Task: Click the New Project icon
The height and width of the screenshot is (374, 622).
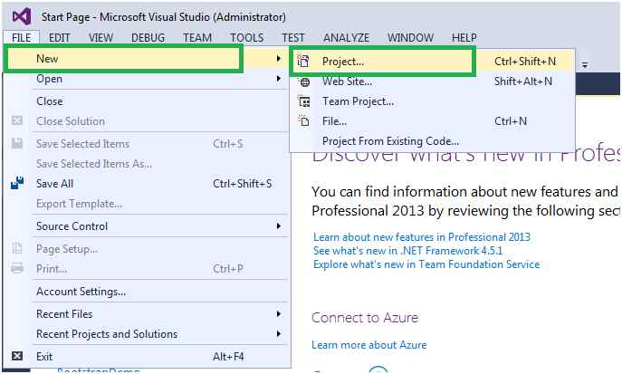Action: pos(304,61)
